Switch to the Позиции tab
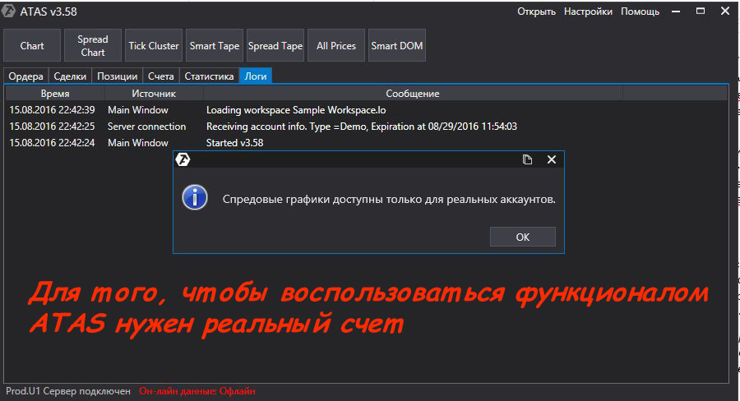The image size is (740, 401). coord(117,76)
